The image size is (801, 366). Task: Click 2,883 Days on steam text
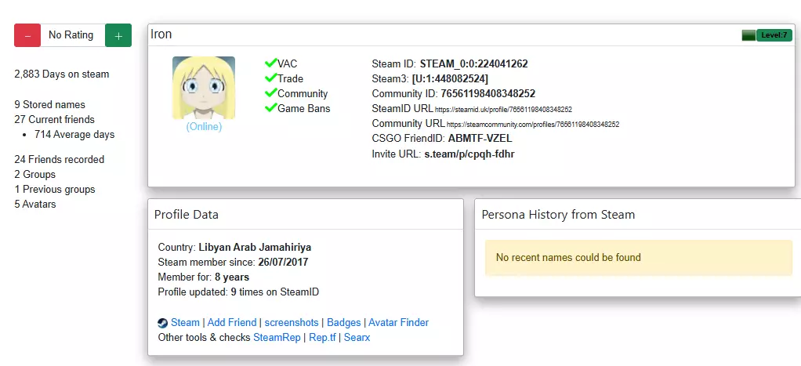pyautogui.click(x=62, y=74)
